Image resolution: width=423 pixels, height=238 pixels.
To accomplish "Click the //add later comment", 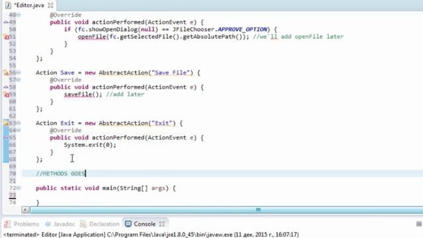I will pyautogui.click(x=125, y=95).
